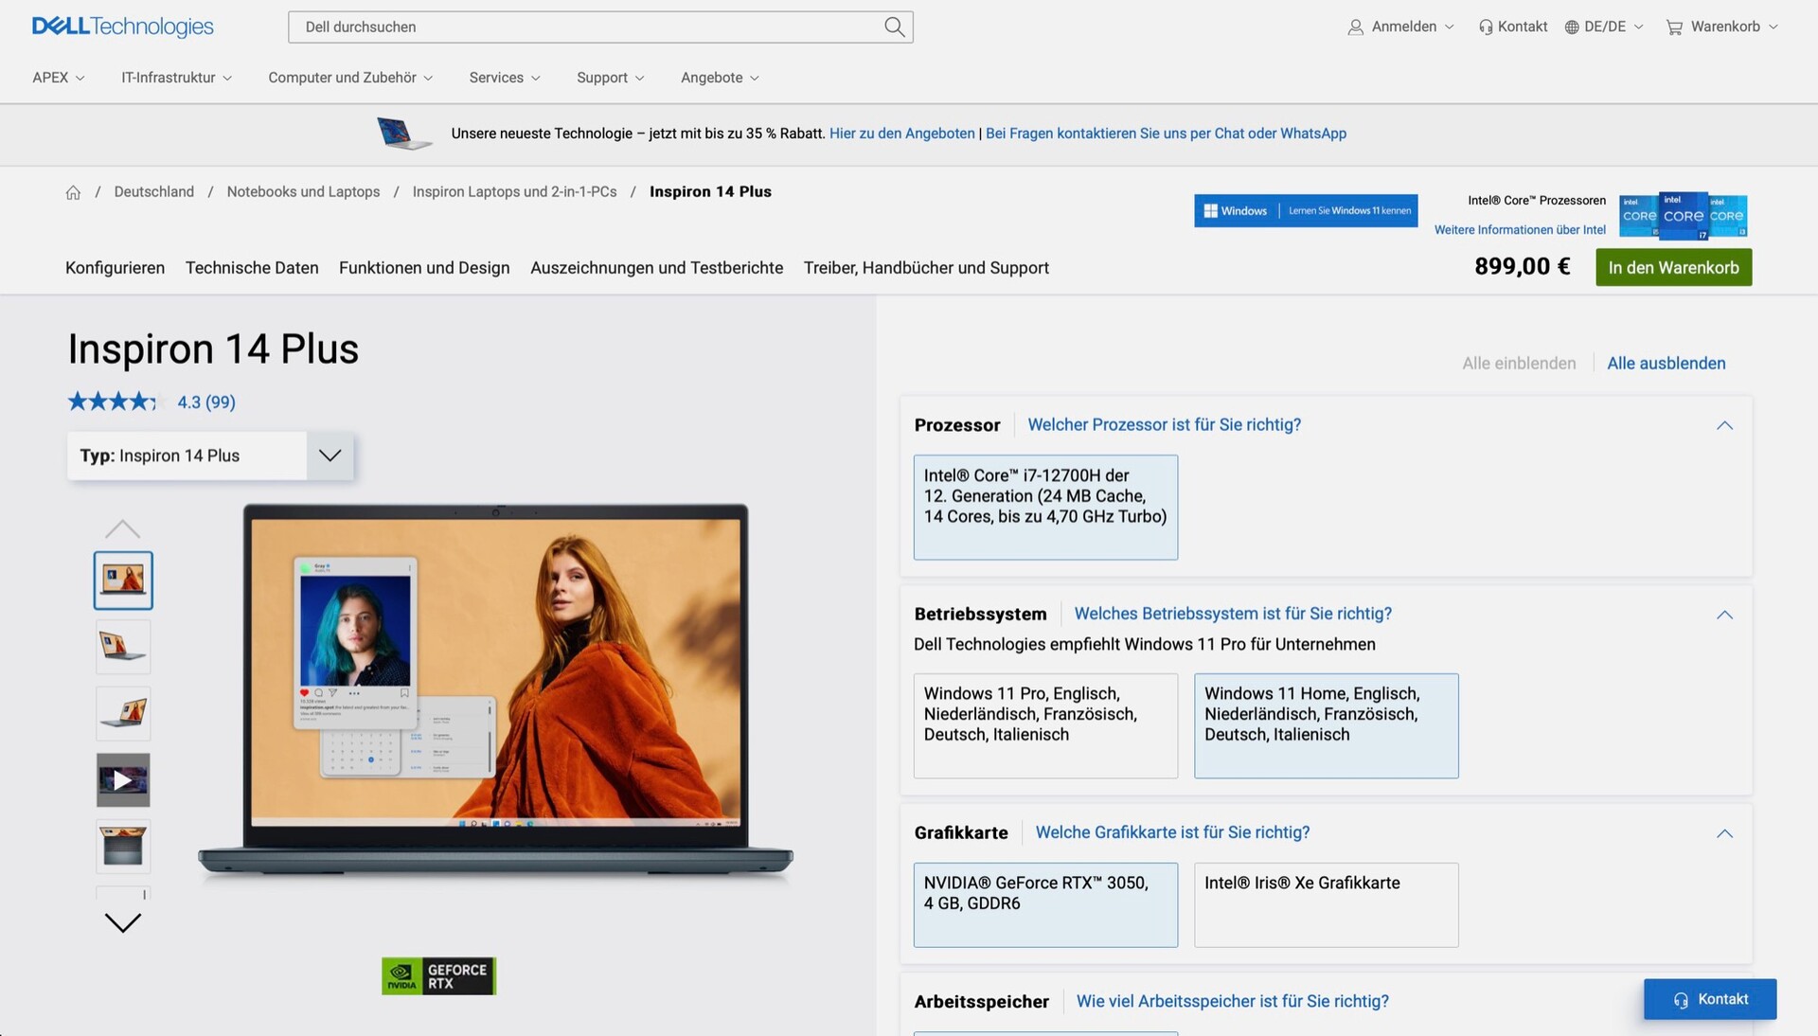This screenshot has height=1036, width=1818.
Task: Open the Warenkorb cart icon
Action: tap(1674, 27)
